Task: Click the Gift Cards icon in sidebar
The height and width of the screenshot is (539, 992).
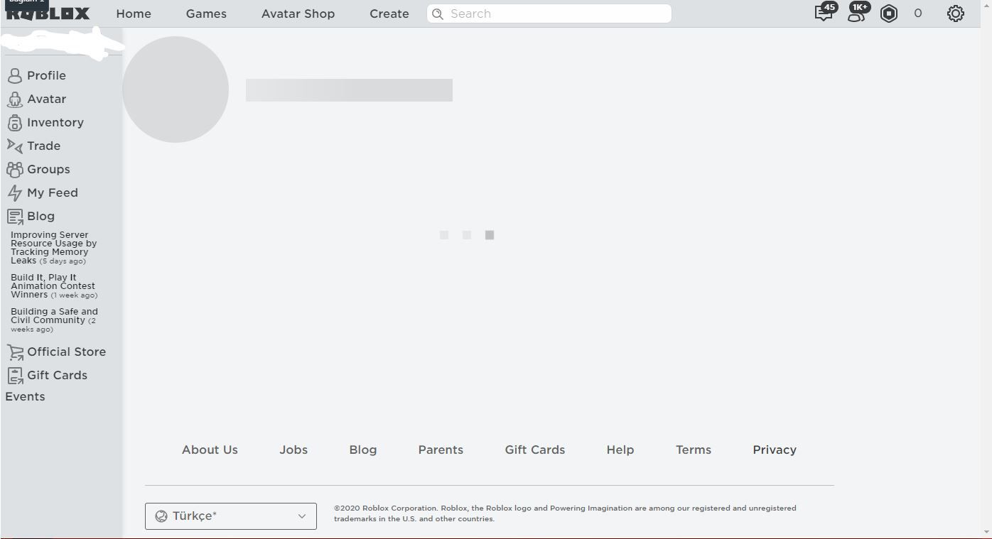Action: click(x=15, y=376)
